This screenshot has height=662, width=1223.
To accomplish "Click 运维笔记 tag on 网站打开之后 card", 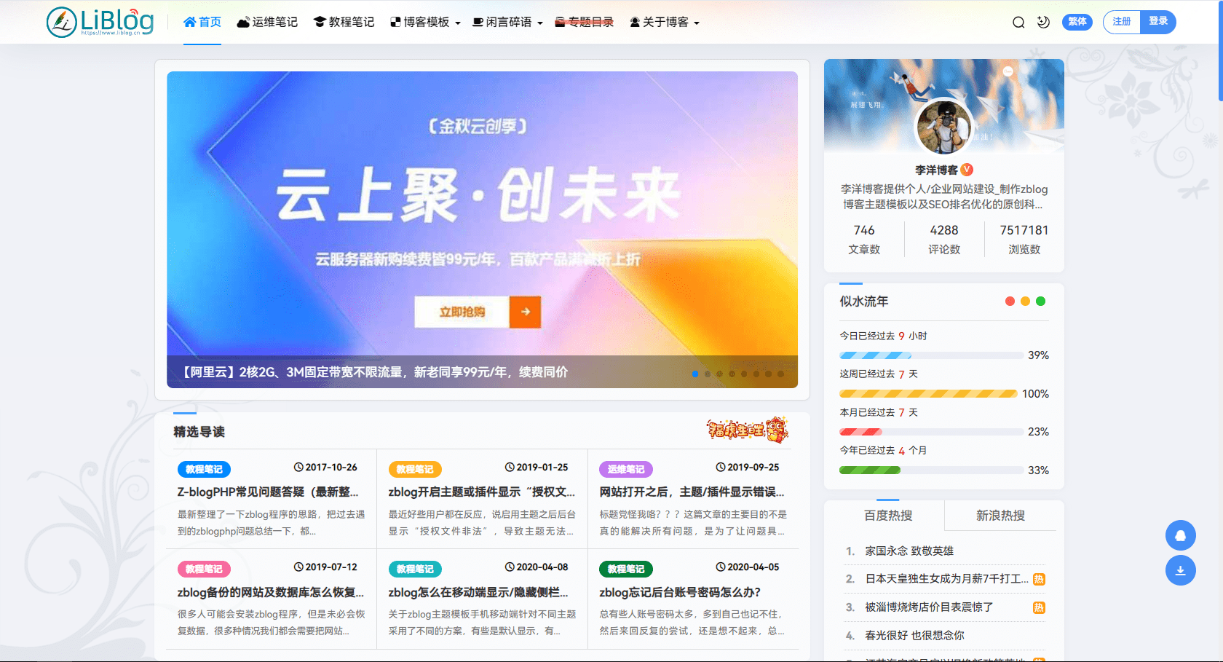I will point(626,470).
